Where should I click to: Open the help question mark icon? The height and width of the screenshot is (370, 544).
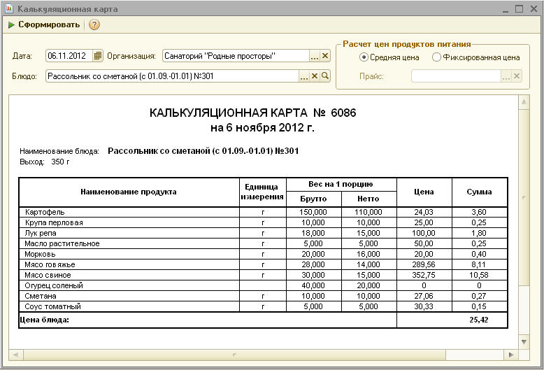tap(94, 25)
